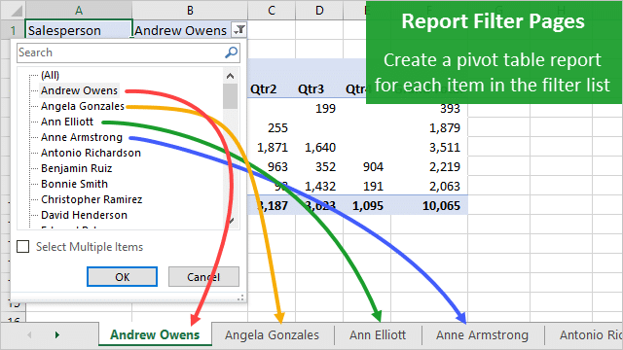
Task: Click the Qtr2 column label
Action: [263, 88]
